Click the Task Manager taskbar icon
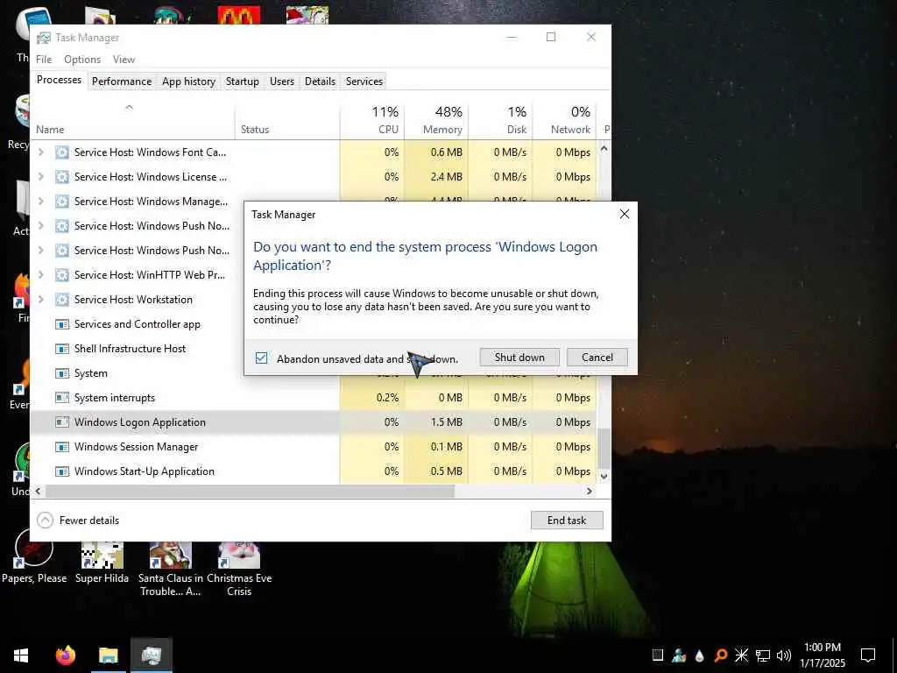 [151, 655]
